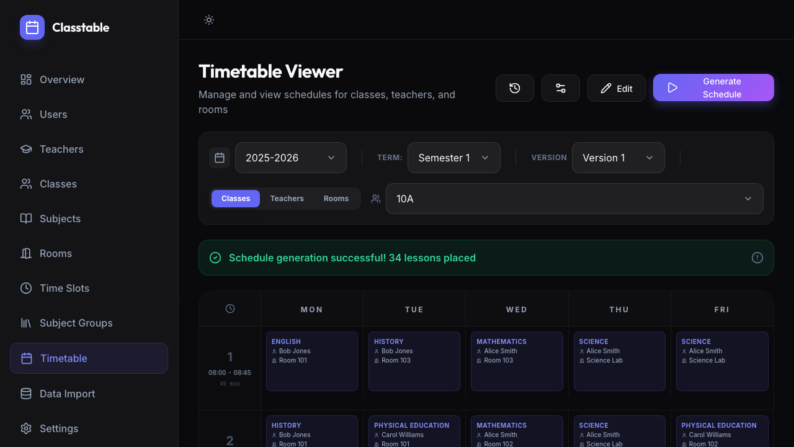Open the Overview sidebar menu item
794x447 pixels.
pyautogui.click(x=61, y=79)
